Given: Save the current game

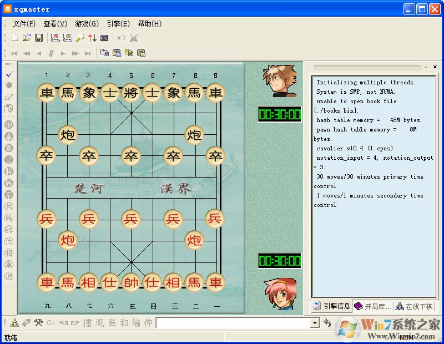Looking at the screenshot, I should click(38, 37).
